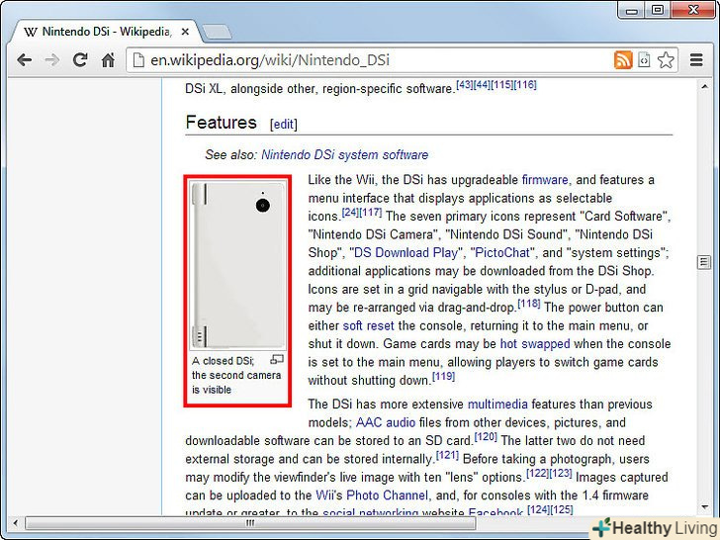Open citation [120]
Image resolution: width=720 pixels, height=540 pixels.
click(486, 437)
